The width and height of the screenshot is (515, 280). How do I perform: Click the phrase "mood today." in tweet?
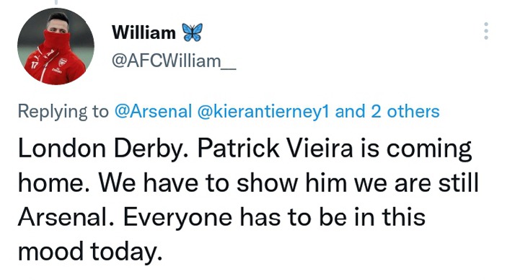(x=90, y=252)
